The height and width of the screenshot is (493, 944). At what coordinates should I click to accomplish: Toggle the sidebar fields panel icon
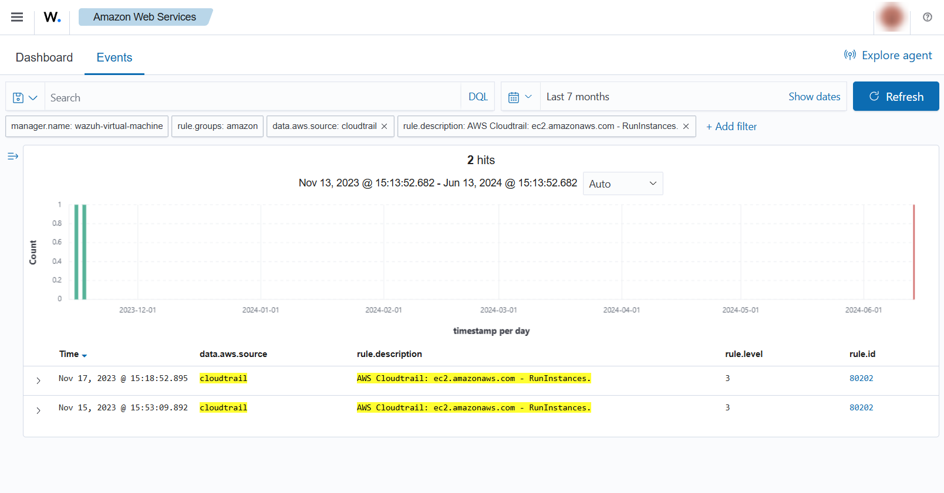click(13, 156)
